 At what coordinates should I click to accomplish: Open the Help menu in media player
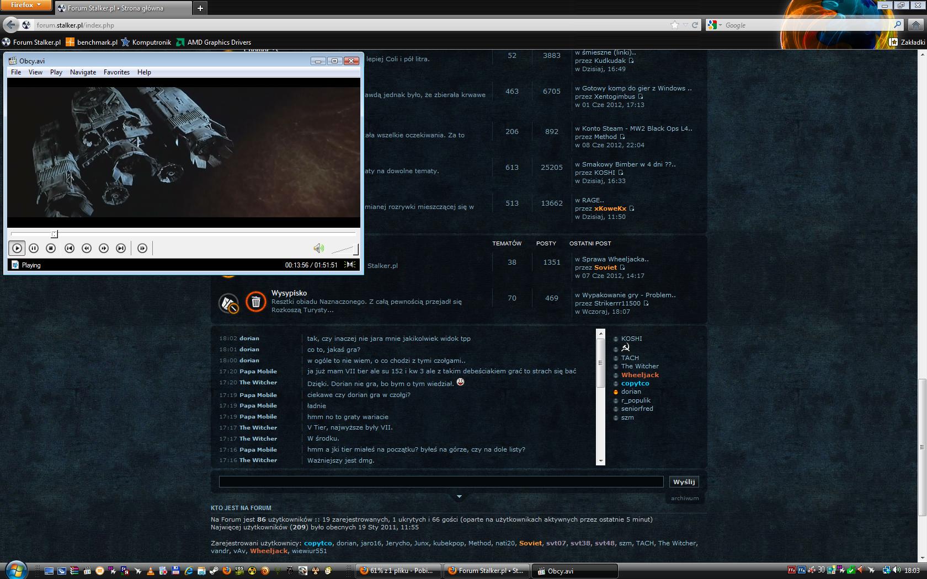coord(144,72)
